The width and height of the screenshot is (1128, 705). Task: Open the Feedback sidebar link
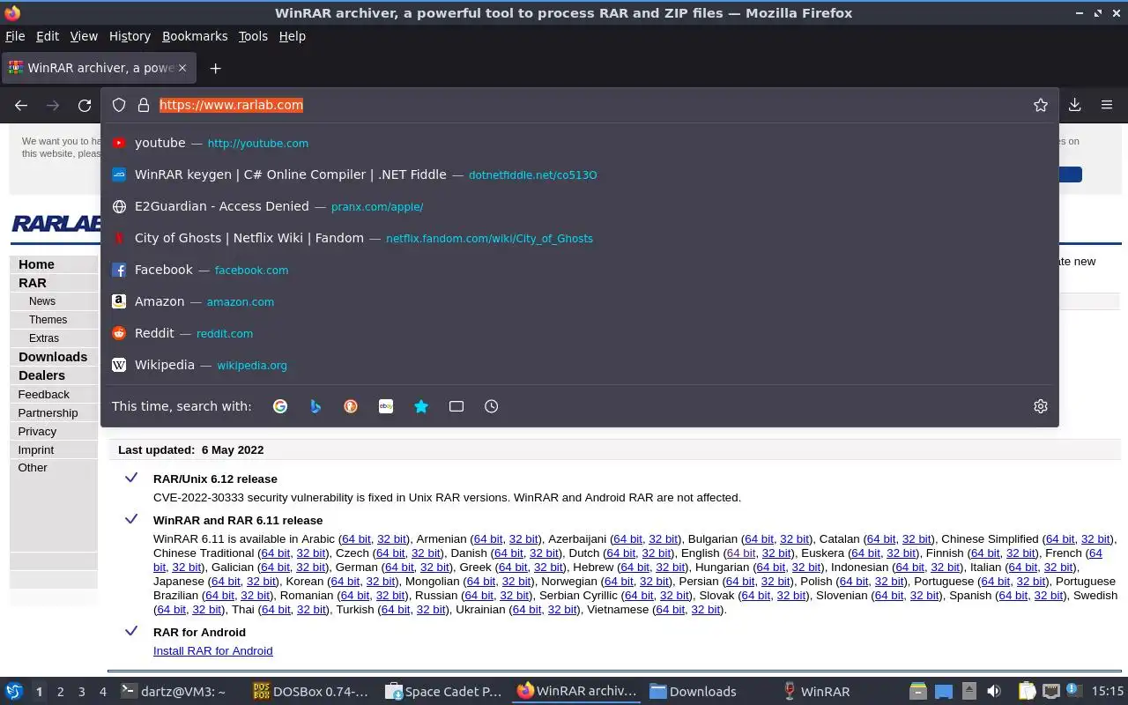pyautogui.click(x=43, y=395)
